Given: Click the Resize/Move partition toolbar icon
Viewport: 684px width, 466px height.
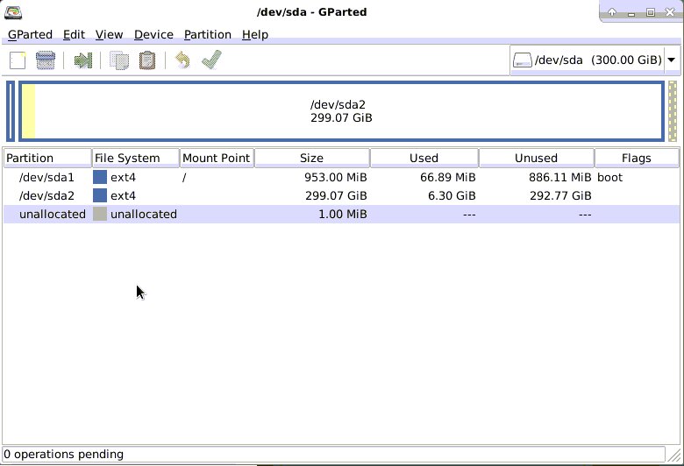Looking at the screenshot, I should pos(83,60).
